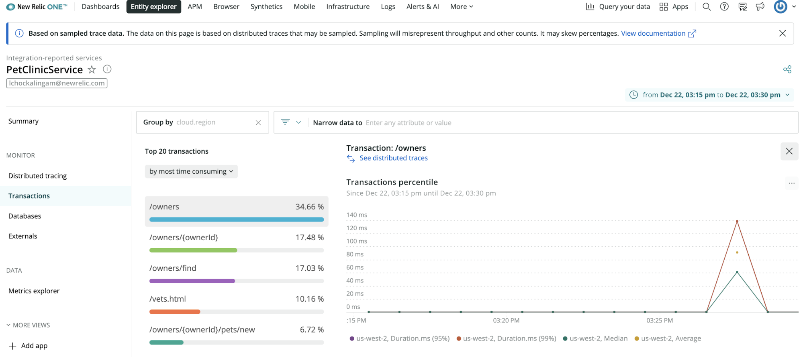Open the user account avatar

pyautogui.click(x=780, y=6)
